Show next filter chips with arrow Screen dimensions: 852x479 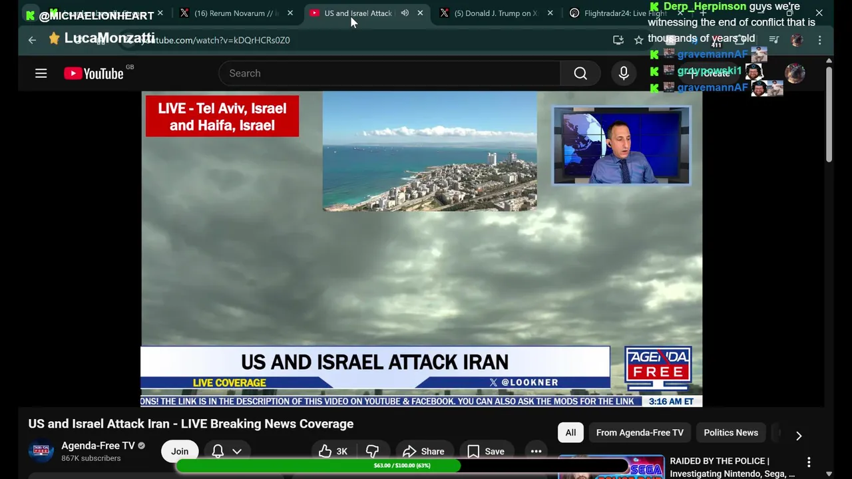tap(799, 436)
